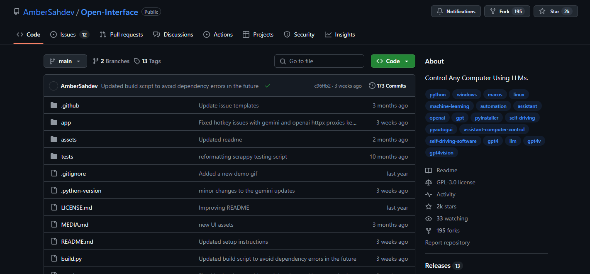
Task: Open the Fork 195 button
Action: (507, 12)
